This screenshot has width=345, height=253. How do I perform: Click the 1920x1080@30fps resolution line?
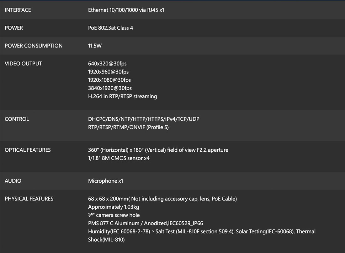(x=109, y=80)
